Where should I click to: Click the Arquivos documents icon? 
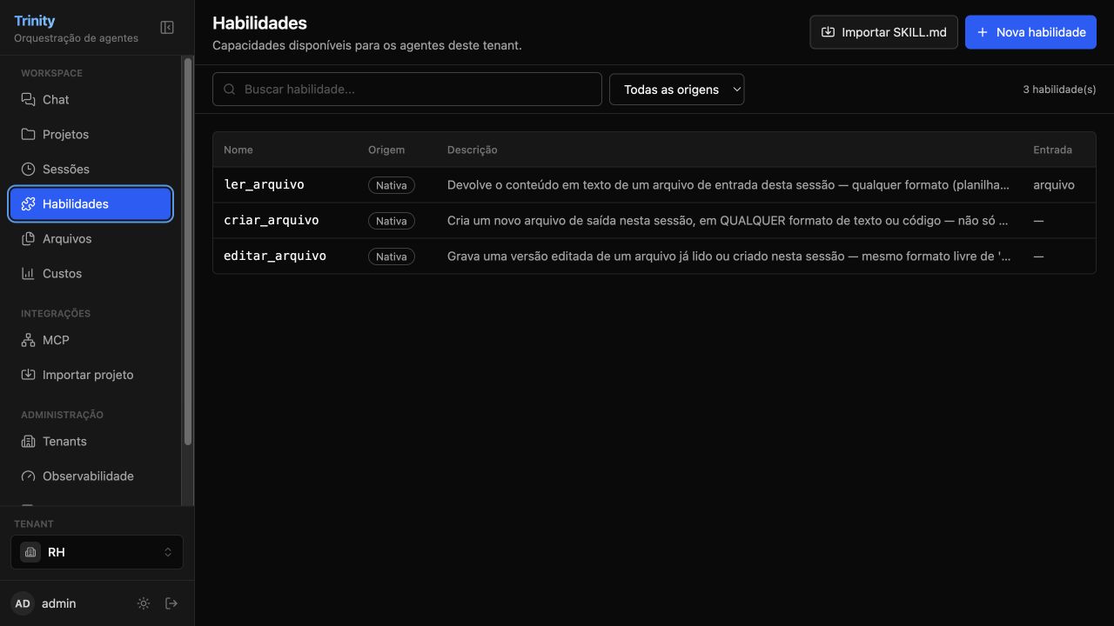(x=28, y=238)
